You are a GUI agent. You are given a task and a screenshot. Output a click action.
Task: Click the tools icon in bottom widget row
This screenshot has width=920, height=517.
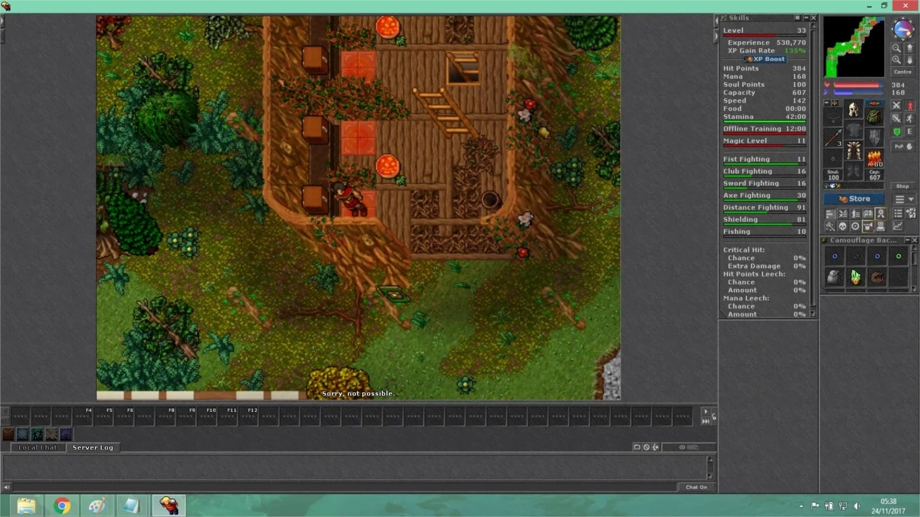(x=831, y=226)
